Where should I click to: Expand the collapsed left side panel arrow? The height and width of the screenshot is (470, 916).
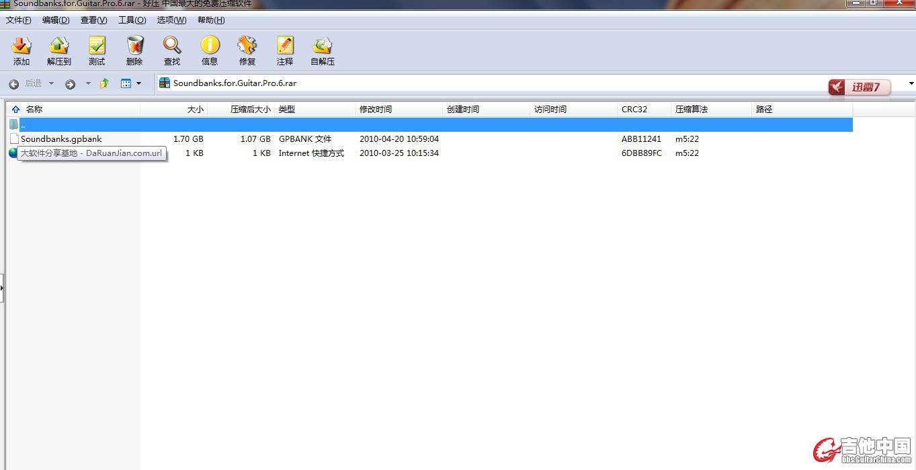(x=2, y=288)
